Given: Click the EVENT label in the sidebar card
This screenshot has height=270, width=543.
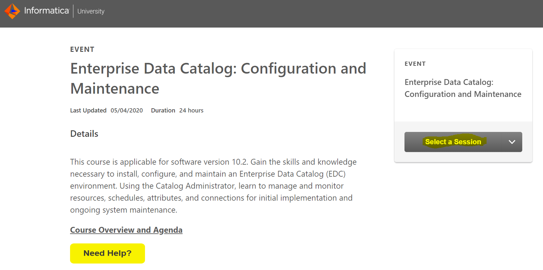Looking at the screenshot, I should (415, 64).
